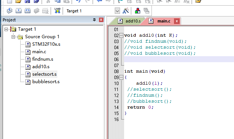
Task: Click the Manage multi-project workspace icon
Action: [x=146, y=11]
